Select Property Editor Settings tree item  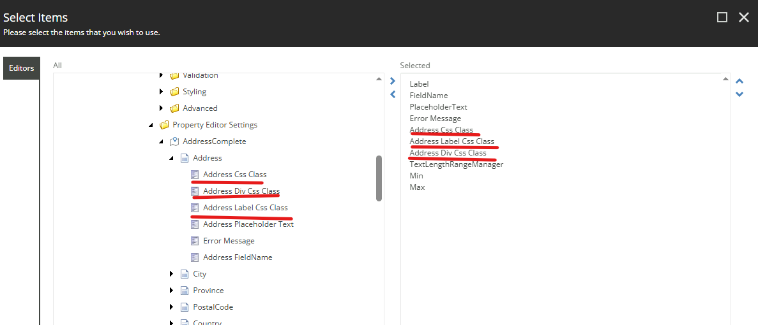215,125
